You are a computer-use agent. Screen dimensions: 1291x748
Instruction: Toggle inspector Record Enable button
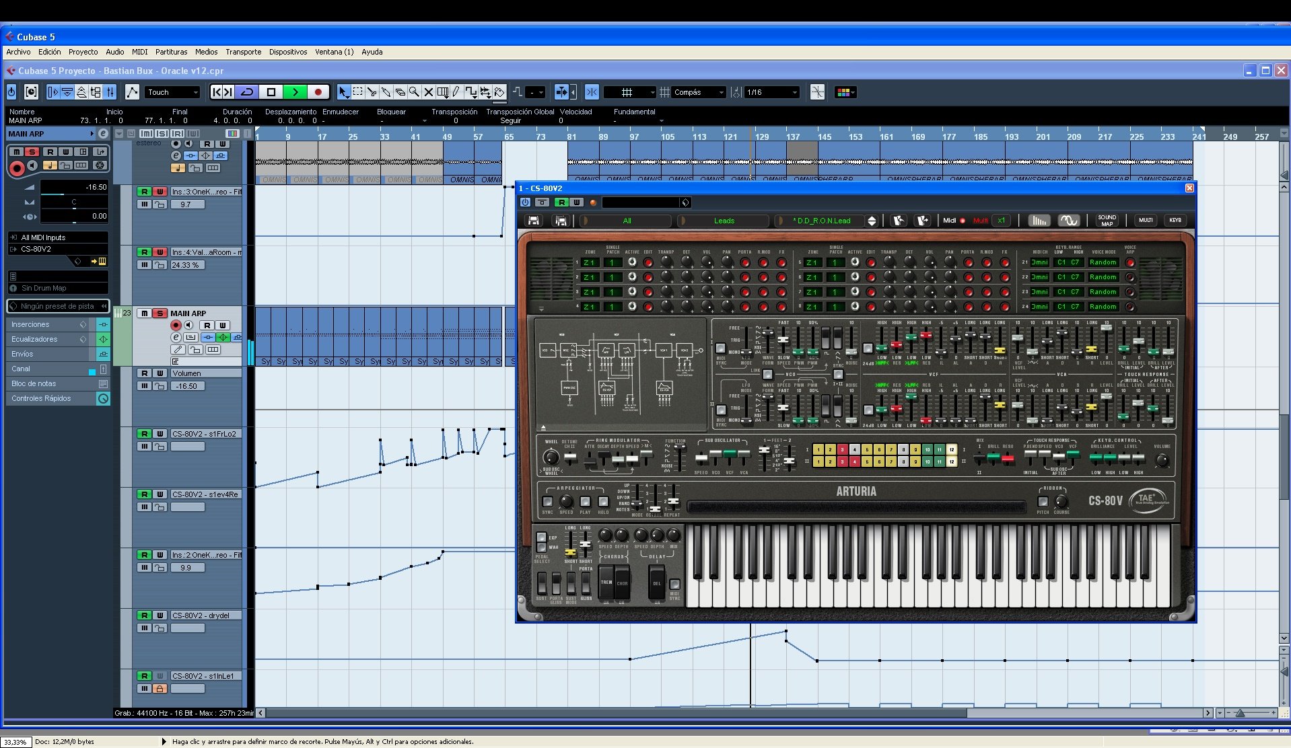pos(17,168)
